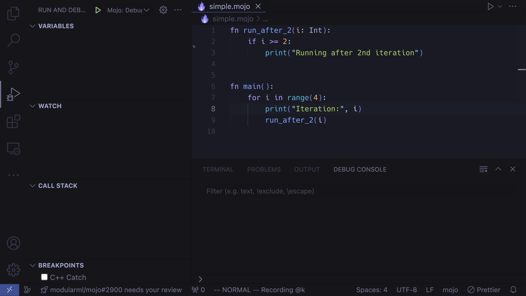The height and width of the screenshot is (296, 526).
Task: Click "run_after_2(i)" call on line 9
Action: [296, 120]
